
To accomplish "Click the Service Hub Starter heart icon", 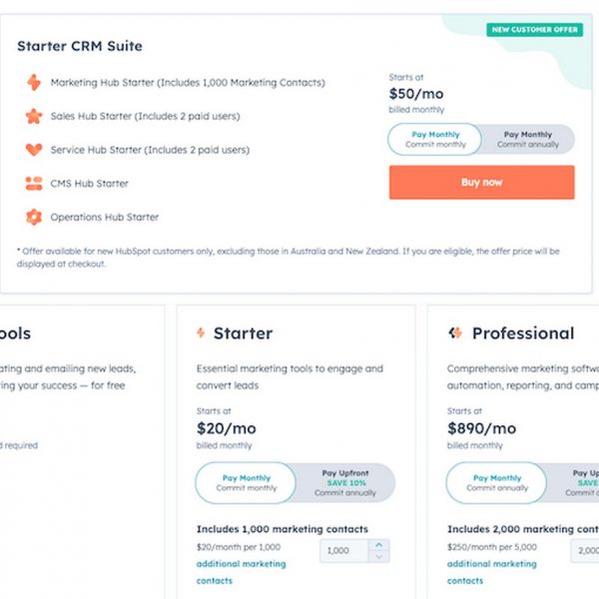I will 34,150.
